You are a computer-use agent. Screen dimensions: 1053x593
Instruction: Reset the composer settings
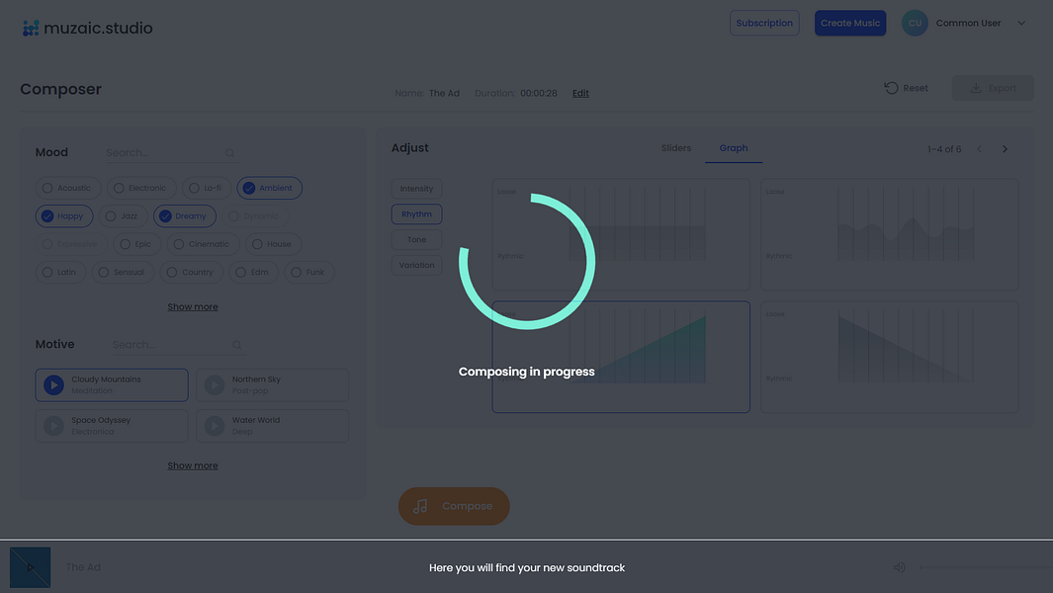tap(906, 88)
